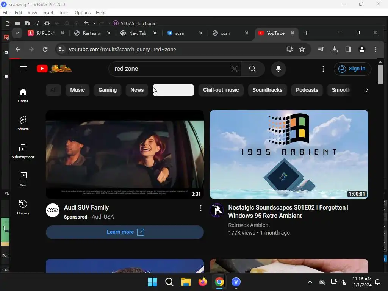The image size is (388, 291).
Task: Select the All filter chip
Action: click(53, 90)
